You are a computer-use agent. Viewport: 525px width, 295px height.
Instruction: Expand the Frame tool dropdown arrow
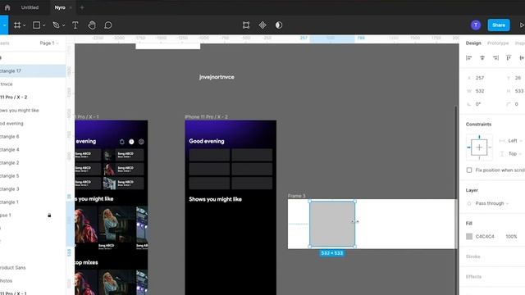pyautogui.click(x=25, y=25)
